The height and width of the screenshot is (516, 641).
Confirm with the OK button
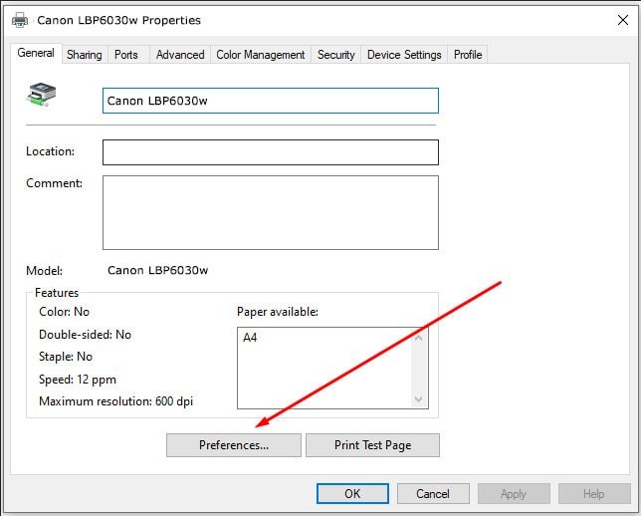(x=352, y=493)
